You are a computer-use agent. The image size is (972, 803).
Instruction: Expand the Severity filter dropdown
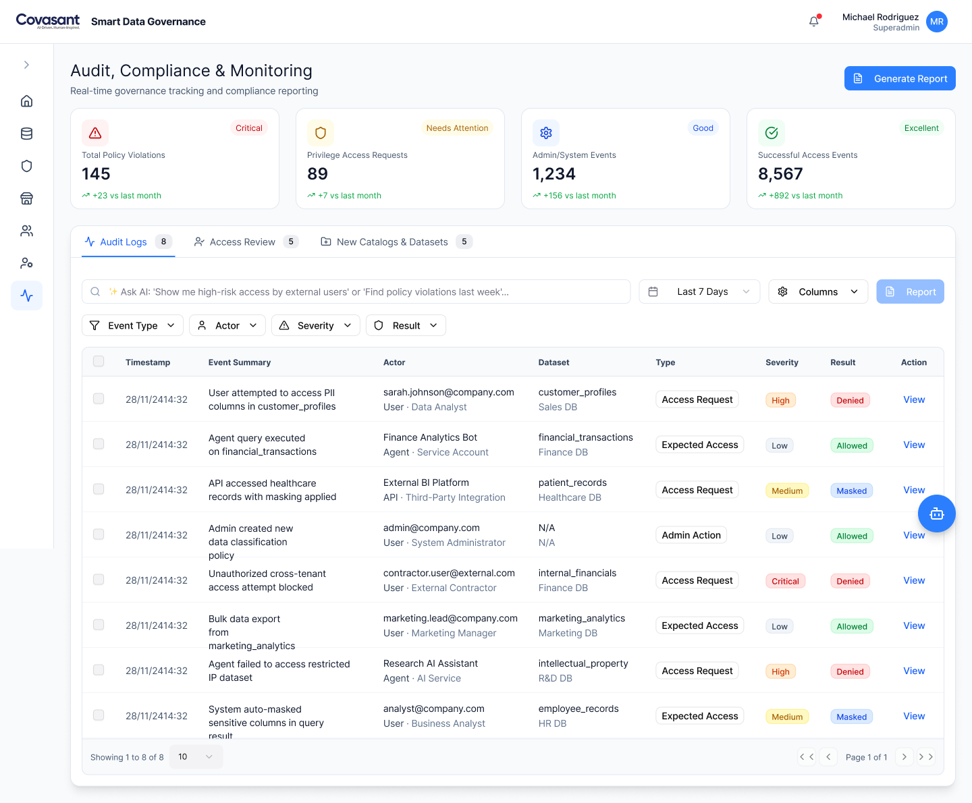(x=316, y=325)
